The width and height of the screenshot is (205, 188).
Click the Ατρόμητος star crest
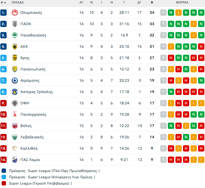click(14, 80)
